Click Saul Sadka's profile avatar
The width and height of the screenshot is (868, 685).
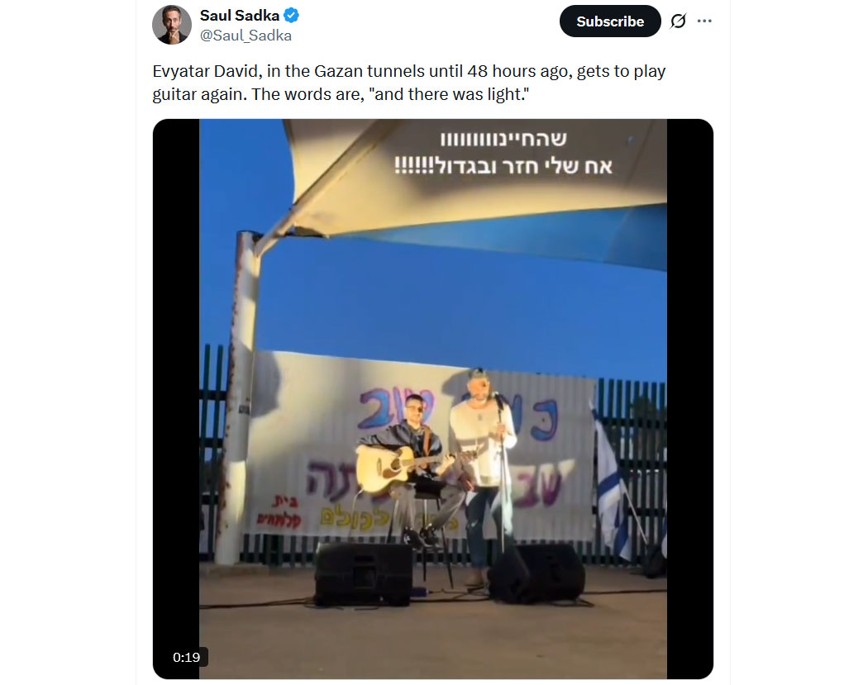pyautogui.click(x=172, y=25)
